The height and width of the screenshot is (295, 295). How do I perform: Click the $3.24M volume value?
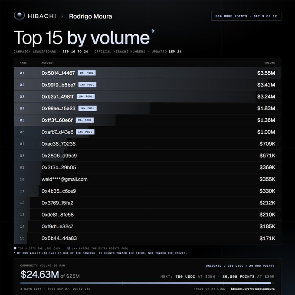tap(266, 97)
